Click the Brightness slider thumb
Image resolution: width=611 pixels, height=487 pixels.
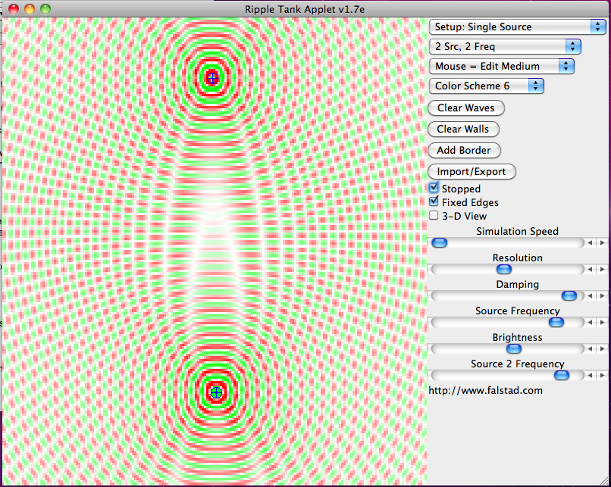pos(513,349)
